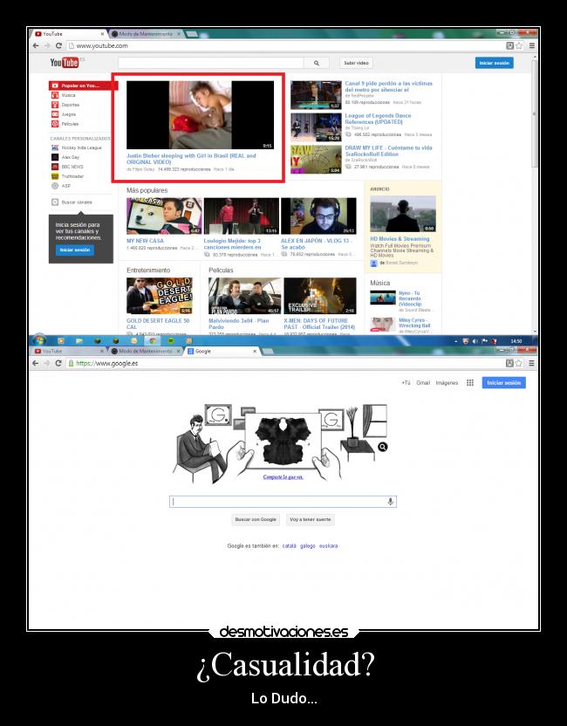
Task: Click back arrow in YouTube browser window
Action: tap(36, 46)
